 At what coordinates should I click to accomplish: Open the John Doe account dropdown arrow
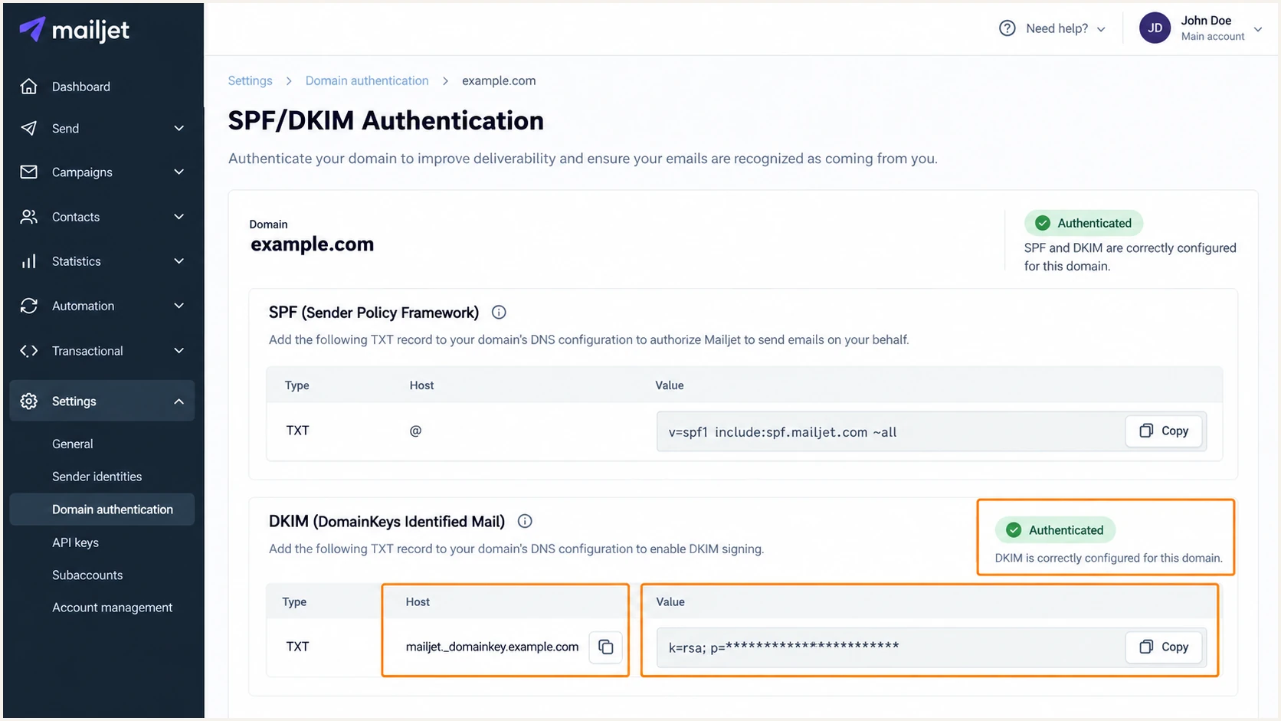tap(1258, 29)
